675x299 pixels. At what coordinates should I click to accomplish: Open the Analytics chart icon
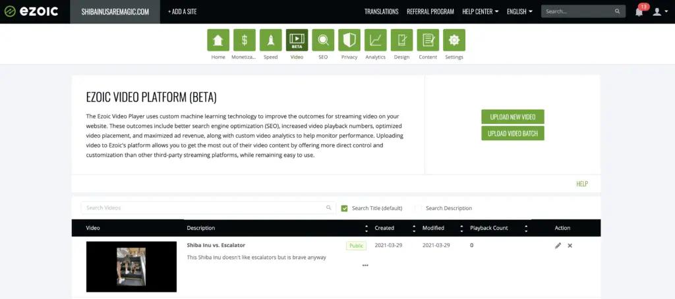(x=375, y=40)
